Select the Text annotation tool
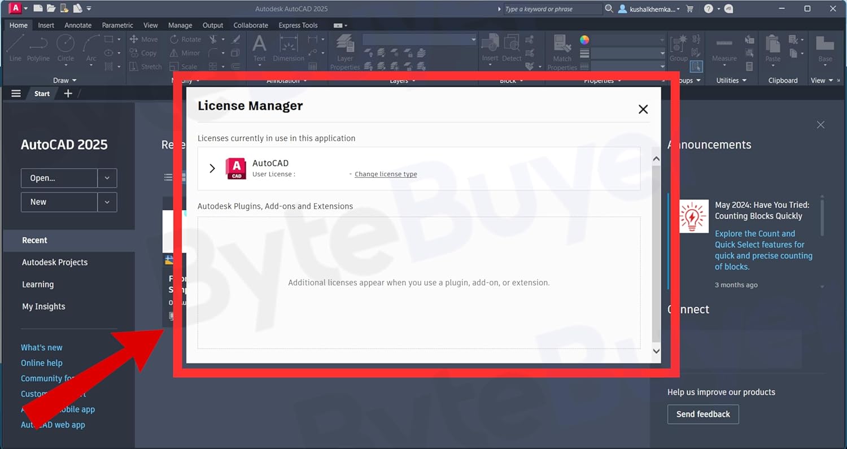Image resolution: width=847 pixels, height=449 pixels. coord(259,49)
